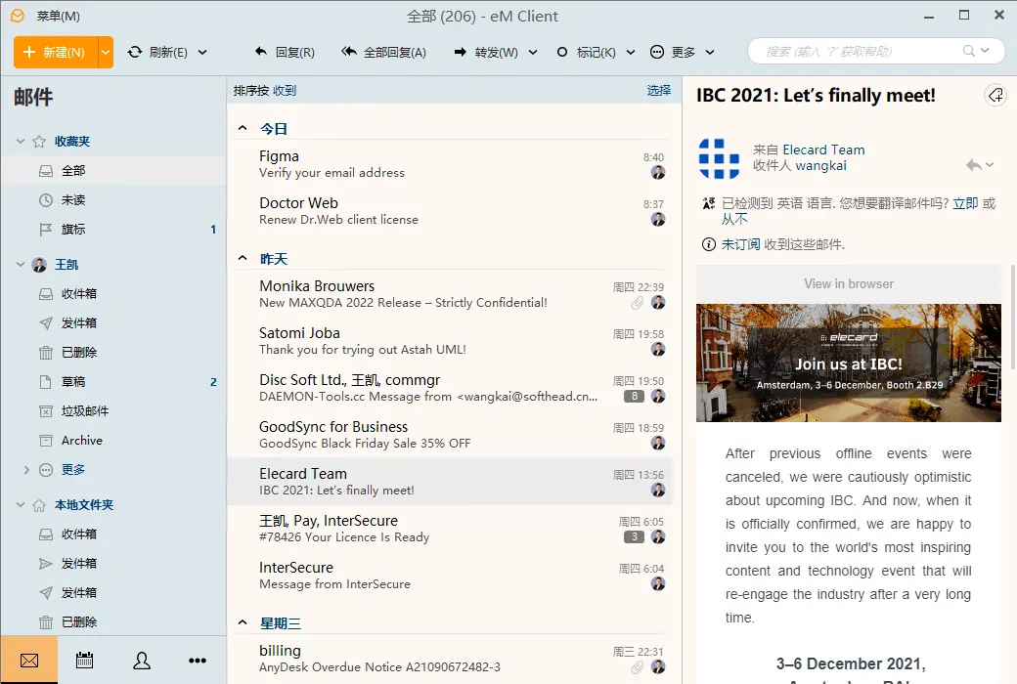Open the dropdown arrow beside 新建(N)
Image resolution: width=1017 pixels, height=684 pixels.
point(106,53)
